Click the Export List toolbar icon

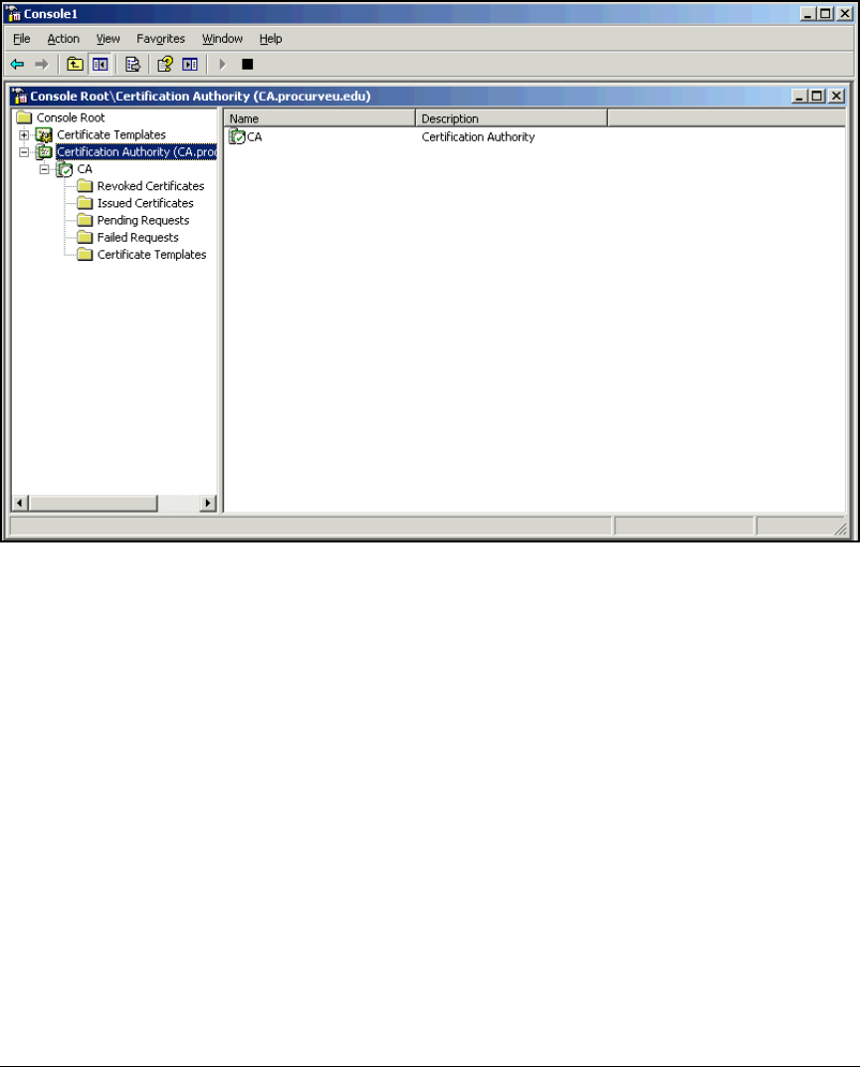tap(132, 65)
